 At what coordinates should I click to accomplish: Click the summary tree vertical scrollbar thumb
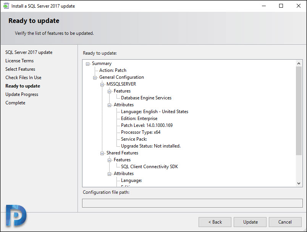coord(299,111)
